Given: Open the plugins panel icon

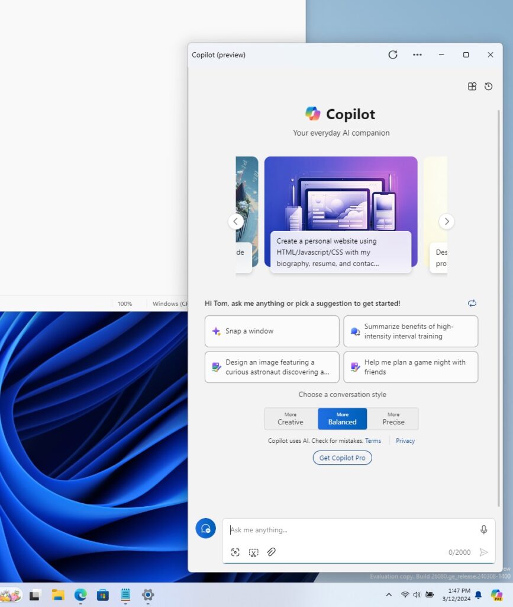Looking at the screenshot, I should coord(472,86).
